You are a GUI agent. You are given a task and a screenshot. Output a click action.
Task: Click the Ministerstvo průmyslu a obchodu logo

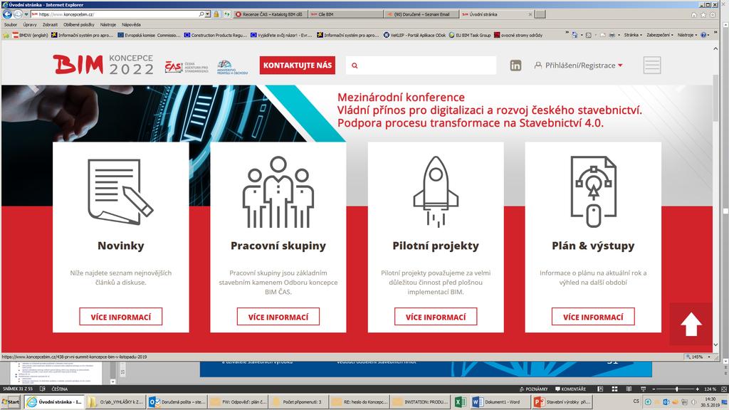click(232, 67)
